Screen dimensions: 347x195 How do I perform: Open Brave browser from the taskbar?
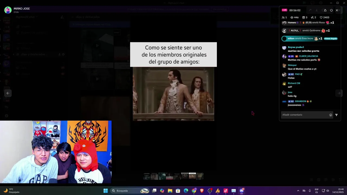click(x=202, y=191)
